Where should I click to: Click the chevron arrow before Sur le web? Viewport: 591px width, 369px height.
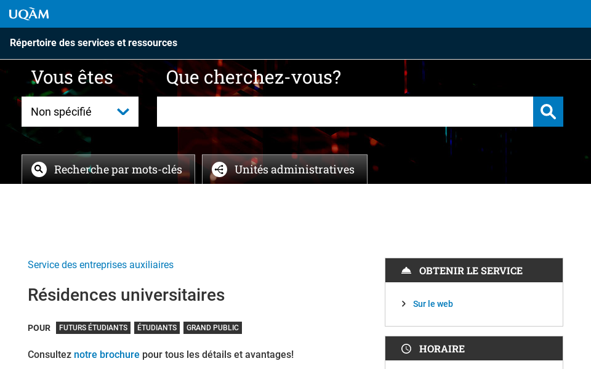pos(404,303)
